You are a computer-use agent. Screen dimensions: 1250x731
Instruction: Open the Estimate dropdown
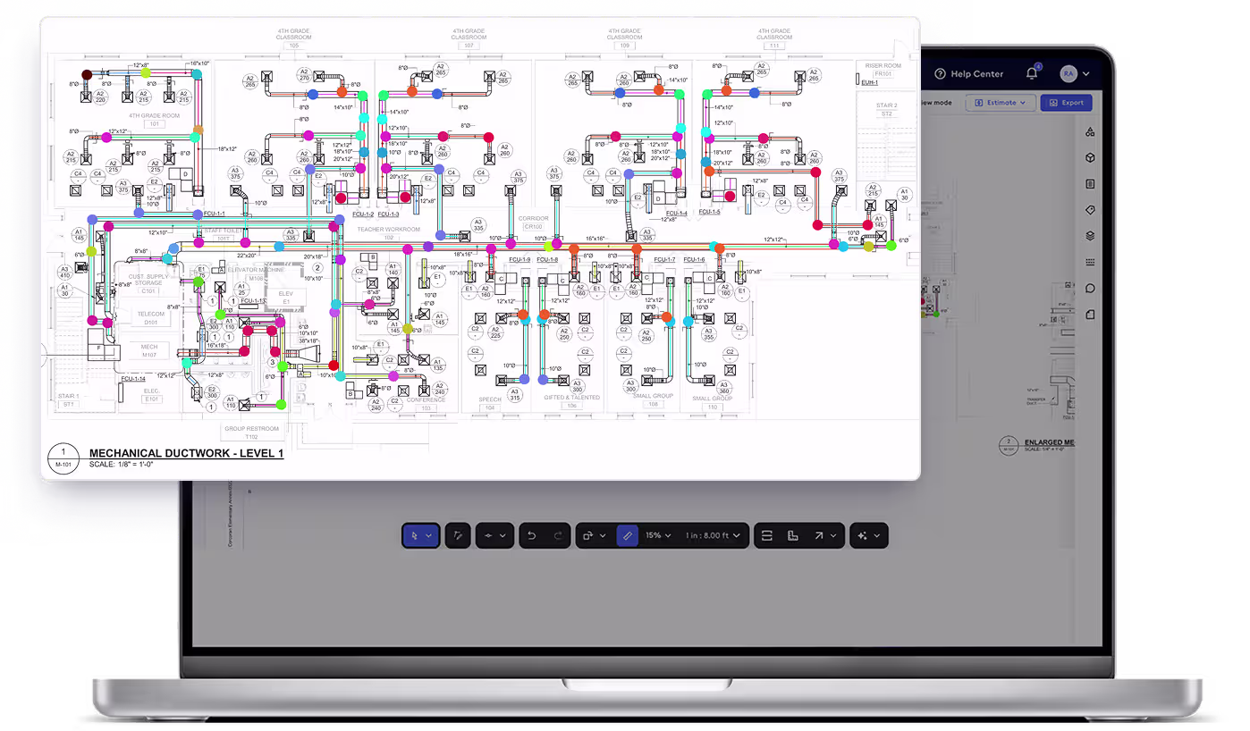pyautogui.click(x=1001, y=103)
